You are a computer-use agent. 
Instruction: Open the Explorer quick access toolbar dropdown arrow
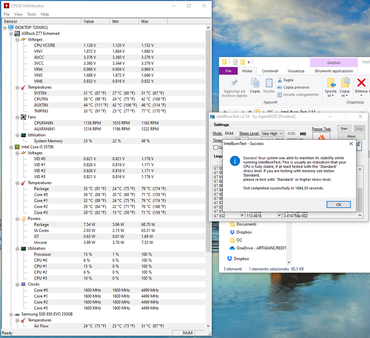249,62
